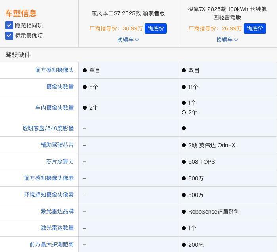Viewport: 277px width, 252px height.
Task: Click the 8个 camera count value
Action: click(x=94, y=87)
